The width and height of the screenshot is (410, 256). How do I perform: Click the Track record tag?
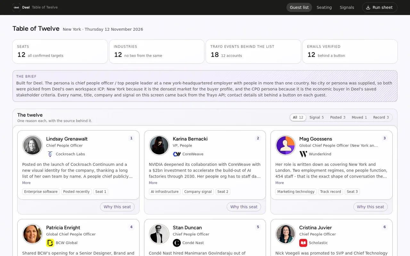(x=331, y=192)
